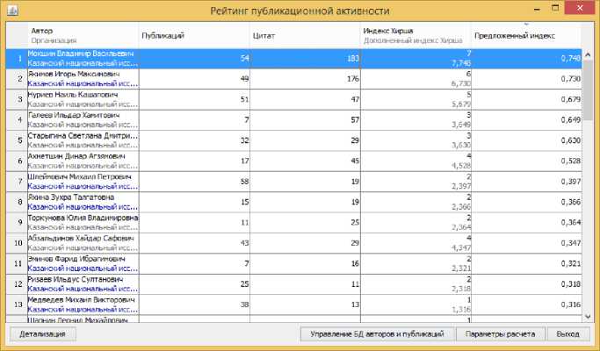Click row number 7 cell

[17, 182]
